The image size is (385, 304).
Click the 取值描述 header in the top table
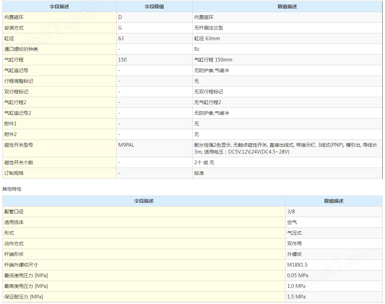click(x=287, y=7)
